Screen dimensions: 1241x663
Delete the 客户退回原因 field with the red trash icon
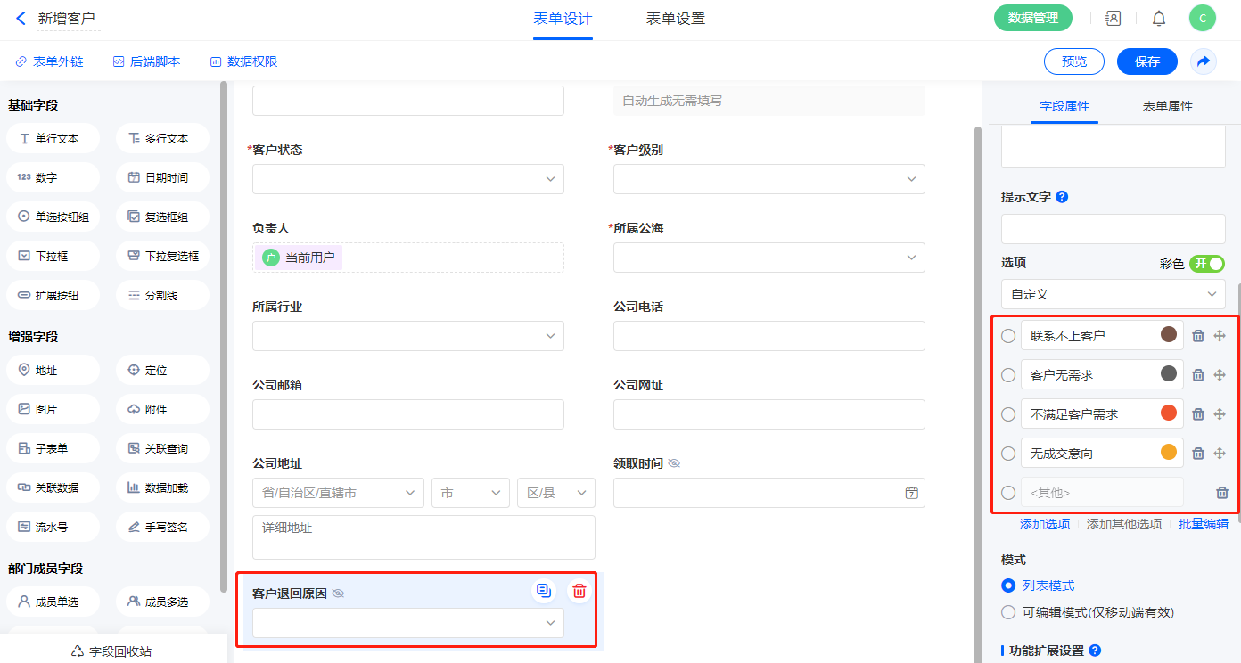(x=579, y=591)
